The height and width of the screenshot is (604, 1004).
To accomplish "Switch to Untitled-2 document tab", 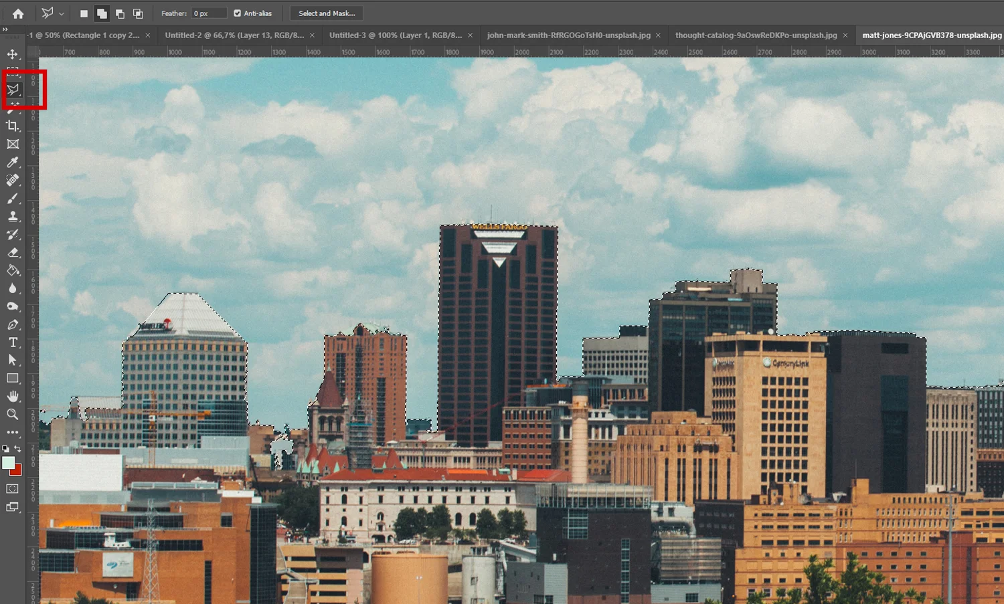I will (234, 35).
